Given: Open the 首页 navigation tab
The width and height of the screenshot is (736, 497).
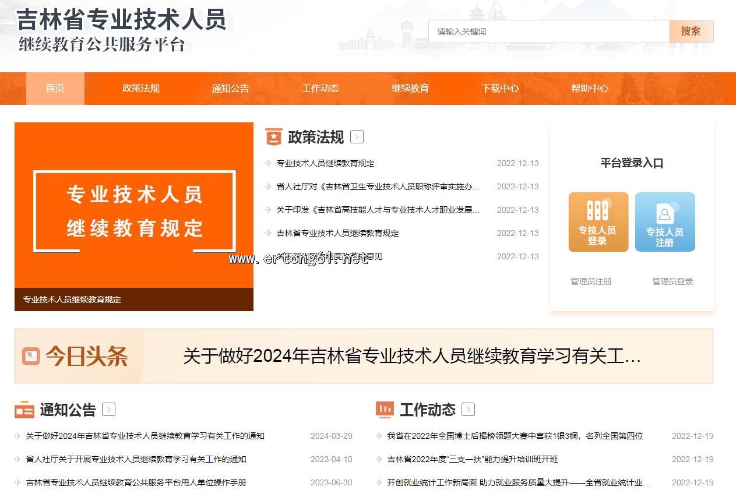Looking at the screenshot, I should point(55,89).
